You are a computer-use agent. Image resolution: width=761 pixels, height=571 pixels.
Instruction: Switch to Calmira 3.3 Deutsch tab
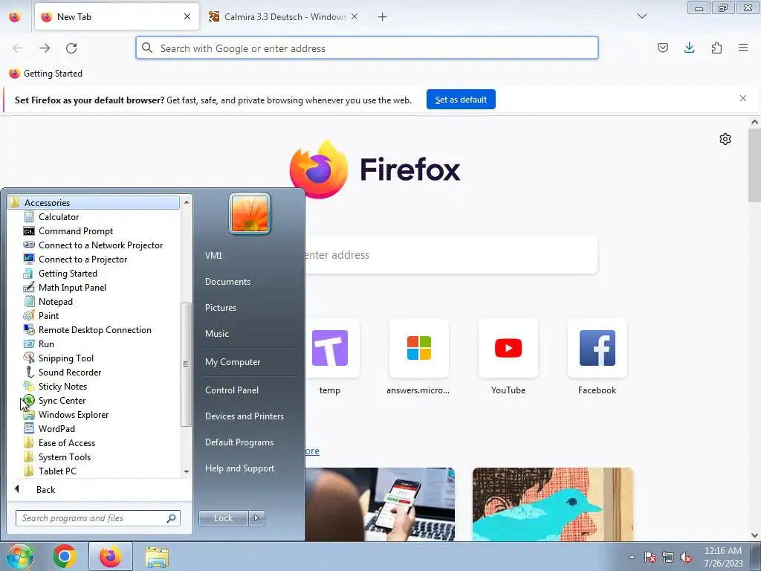pos(284,16)
